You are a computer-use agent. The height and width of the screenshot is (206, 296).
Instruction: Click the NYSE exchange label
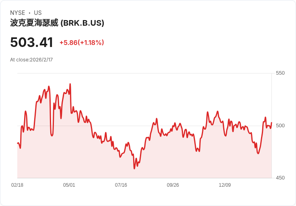pos(18,13)
